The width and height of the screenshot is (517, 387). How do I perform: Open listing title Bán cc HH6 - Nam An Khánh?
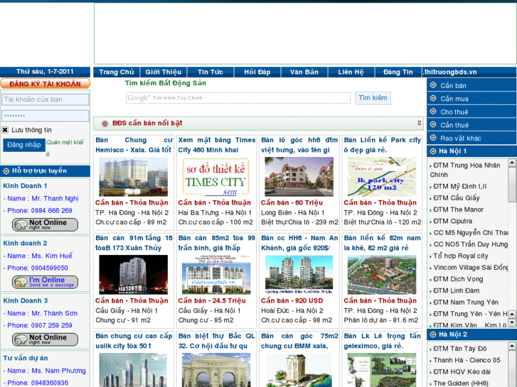click(x=299, y=243)
